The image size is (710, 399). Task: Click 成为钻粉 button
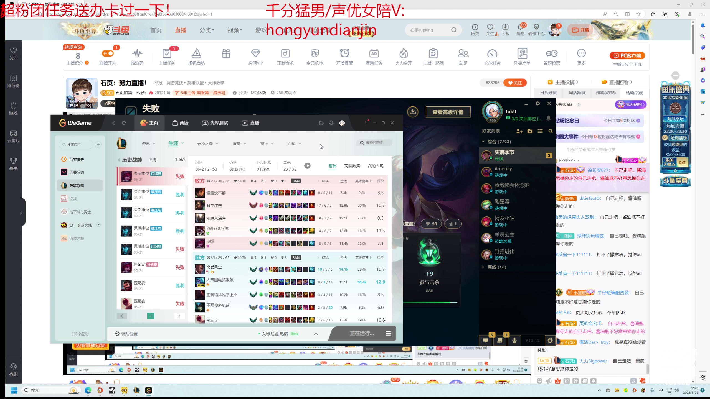(631, 104)
